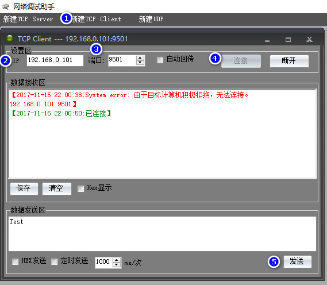Increase port number with up arrow
This screenshot has width=327, height=285.
pyautogui.click(x=140, y=58)
